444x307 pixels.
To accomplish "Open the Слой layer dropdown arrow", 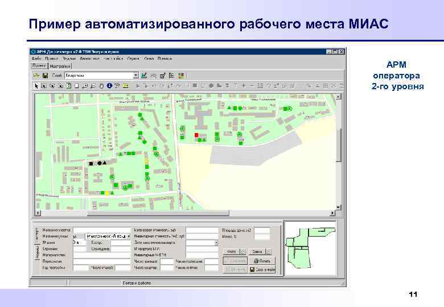I will tap(135, 76).
